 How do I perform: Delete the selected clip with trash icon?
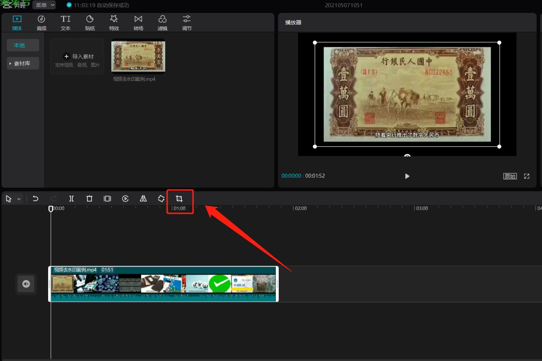click(89, 199)
